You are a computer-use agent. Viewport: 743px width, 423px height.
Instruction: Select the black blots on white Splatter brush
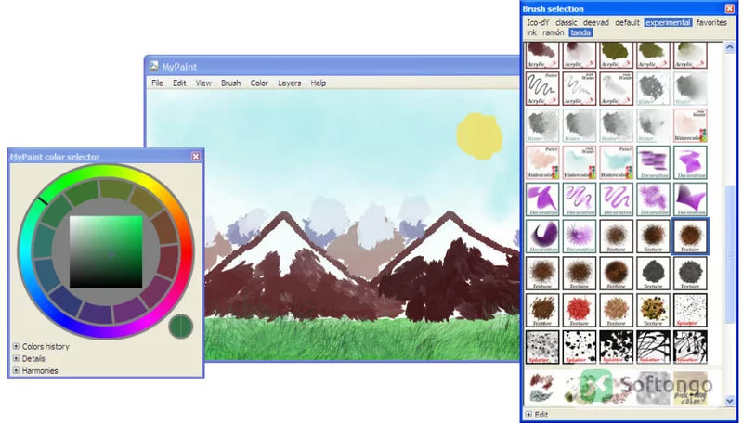(x=579, y=347)
